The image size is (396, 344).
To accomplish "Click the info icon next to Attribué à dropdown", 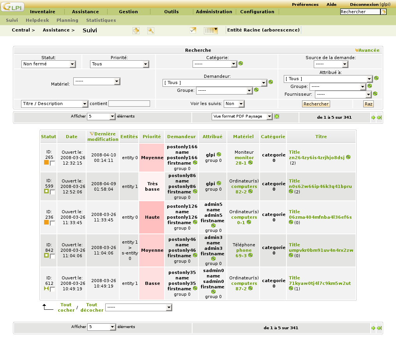I will pyautogui.click(x=376, y=78).
